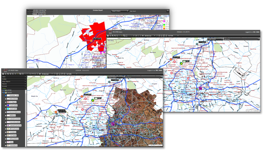The width and height of the screenshot is (264, 151).
Task: Uncheck the Orthophoto 2020 layer checkbox
Action: point(6,95)
